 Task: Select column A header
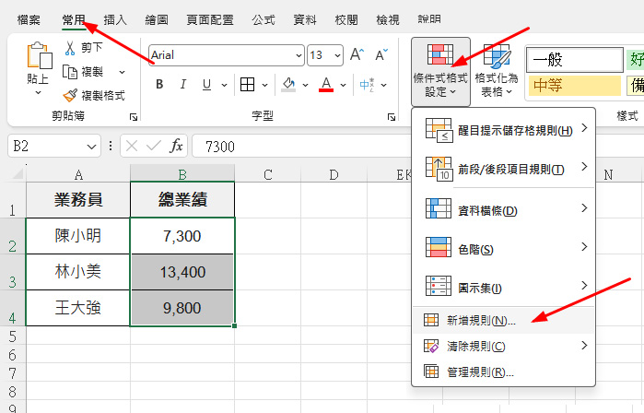tap(78, 174)
